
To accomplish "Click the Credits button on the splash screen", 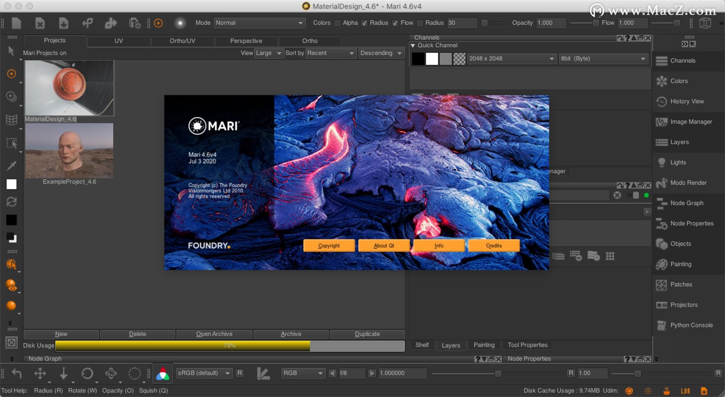I will (x=494, y=245).
